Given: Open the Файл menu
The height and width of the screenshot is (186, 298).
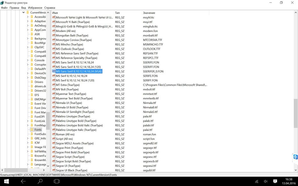Looking at the screenshot, I should tap(4, 8).
